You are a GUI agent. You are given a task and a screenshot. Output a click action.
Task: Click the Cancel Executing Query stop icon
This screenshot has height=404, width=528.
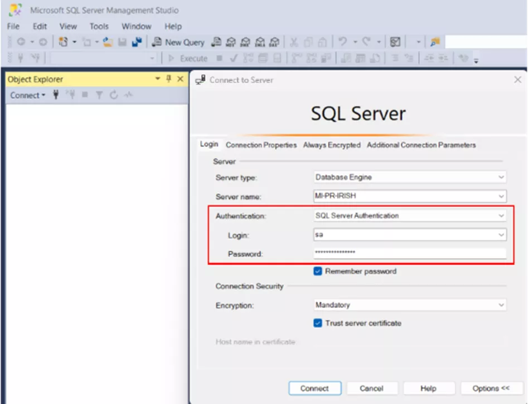pos(220,58)
